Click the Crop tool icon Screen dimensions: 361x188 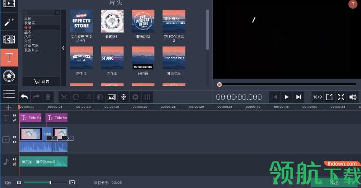click(88, 97)
